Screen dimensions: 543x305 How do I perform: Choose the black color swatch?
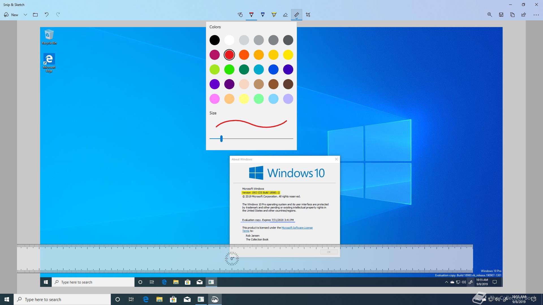pos(215,40)
